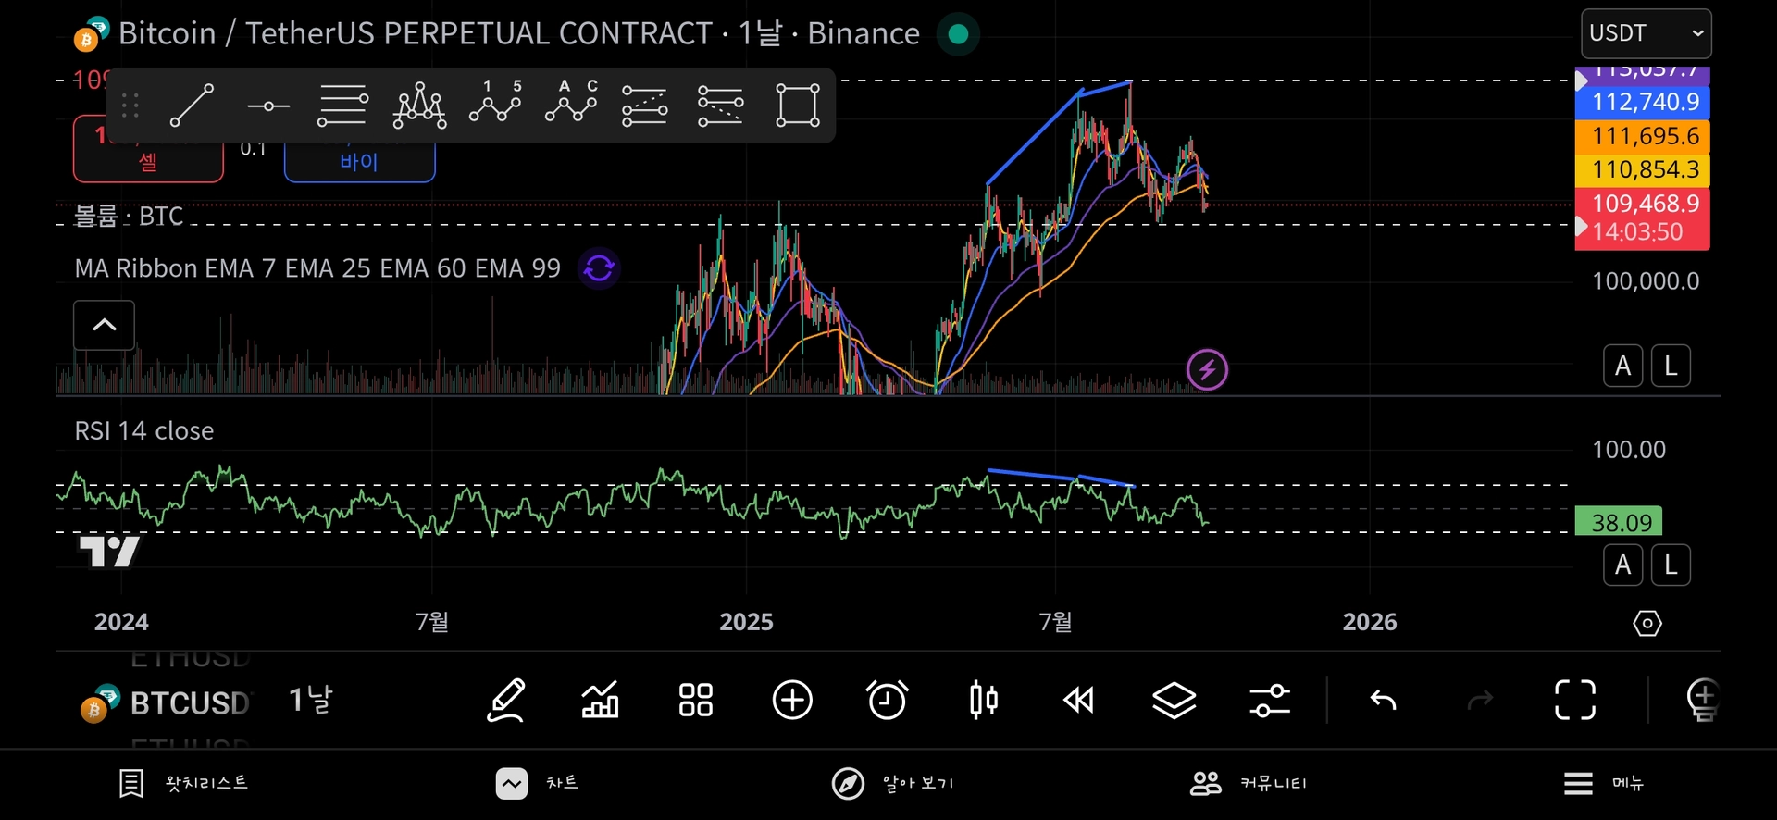
Task: Open the indicators chart icon
Action: click(600, 701)
